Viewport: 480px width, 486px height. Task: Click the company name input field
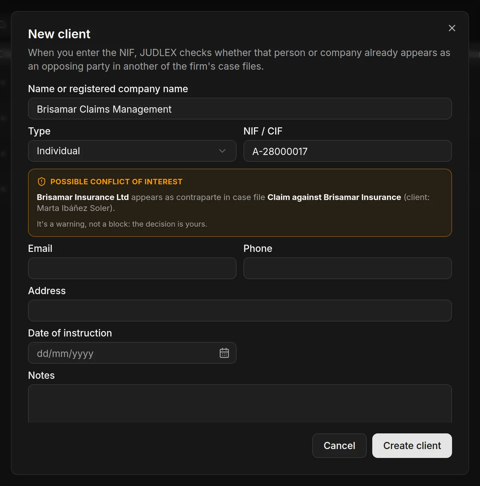[x=240, y=109]
